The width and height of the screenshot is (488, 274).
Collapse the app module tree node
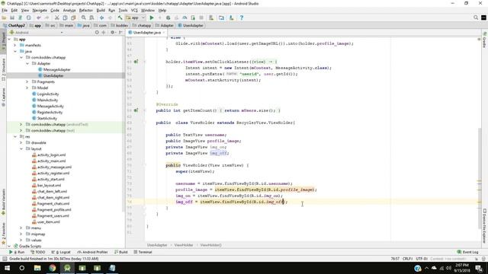pyautogui.click(x=9, y=40)
